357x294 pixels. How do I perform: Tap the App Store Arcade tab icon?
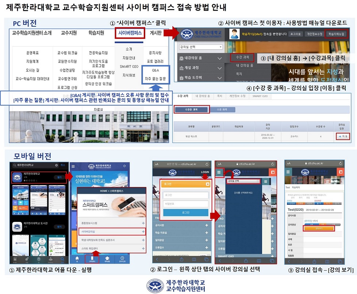50,259
